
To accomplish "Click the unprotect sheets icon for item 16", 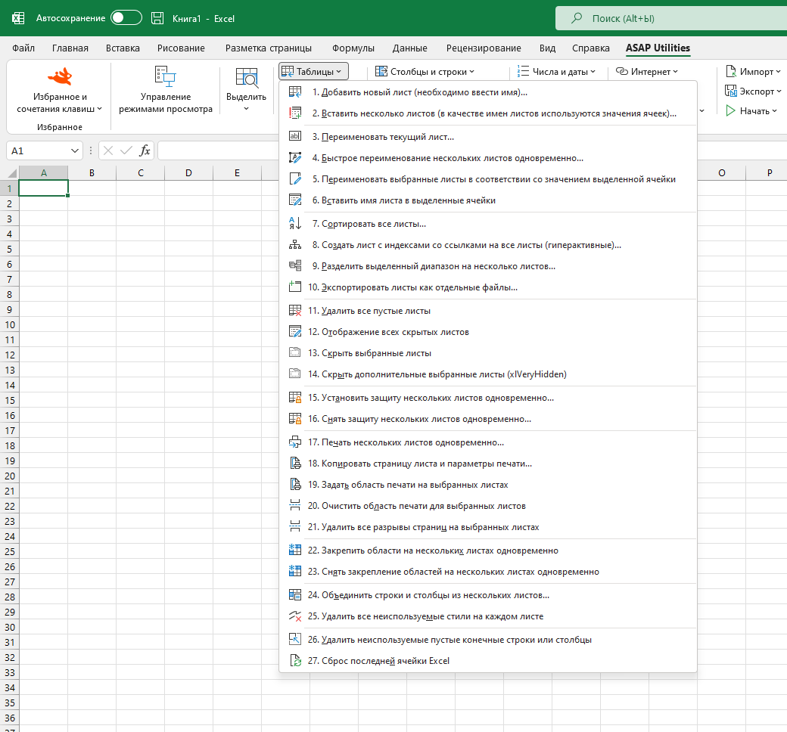I will pyautogui.click(x=295, y=418).
